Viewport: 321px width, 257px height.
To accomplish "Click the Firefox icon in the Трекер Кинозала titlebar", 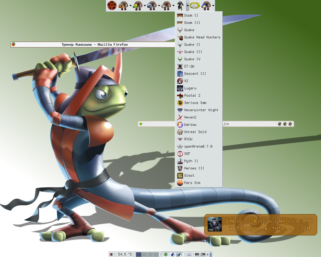I will (x=14, y=44).
